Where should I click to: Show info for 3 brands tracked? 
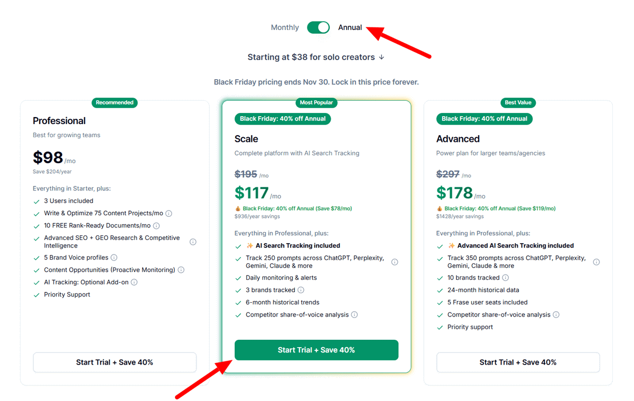(301, 290)
